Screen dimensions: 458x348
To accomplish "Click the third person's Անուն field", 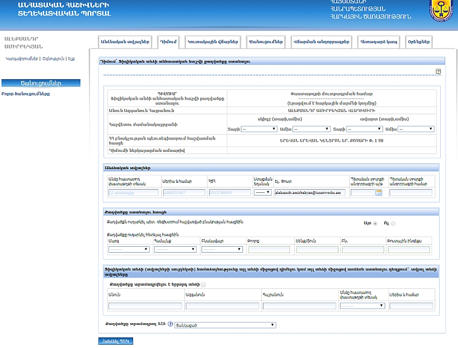I will point(145,306).
